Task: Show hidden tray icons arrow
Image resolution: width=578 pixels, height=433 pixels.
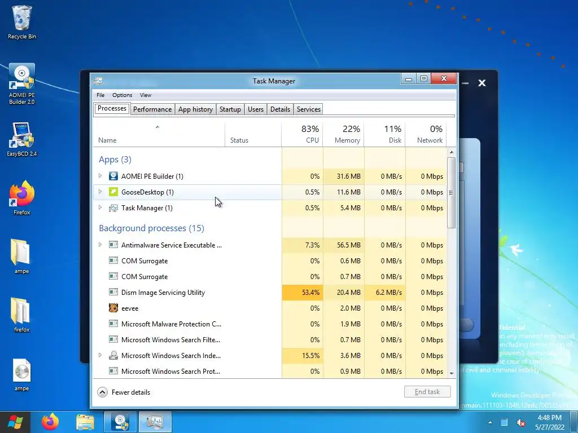Action: tap(490, 422)
